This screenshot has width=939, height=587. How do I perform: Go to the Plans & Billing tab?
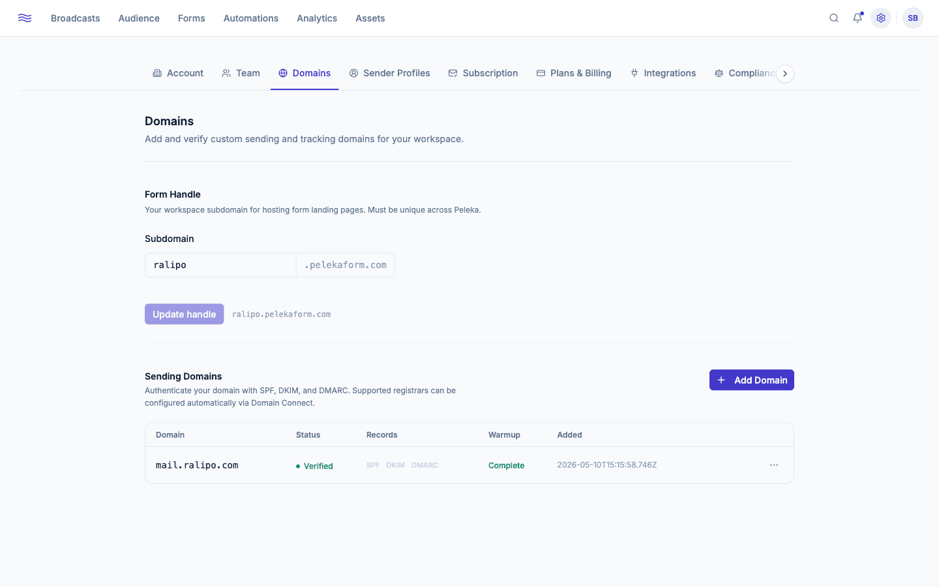pos(574,73)
